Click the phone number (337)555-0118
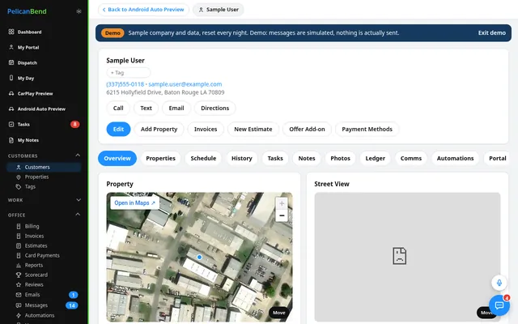518x324 pixels. [x=125, y=84]
